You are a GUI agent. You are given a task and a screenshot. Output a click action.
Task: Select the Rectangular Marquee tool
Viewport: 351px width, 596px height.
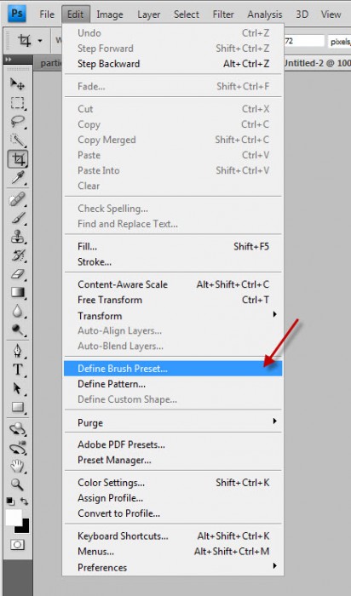pyautogui.click(x=17, y=103)
